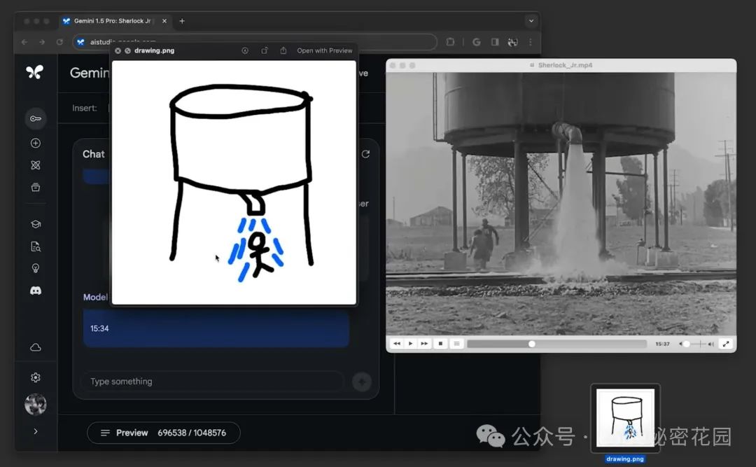Click the rotate icon in Quick Look toolbar
The image size is (756, 467).
pyautogui.click(x=264, y=50)
